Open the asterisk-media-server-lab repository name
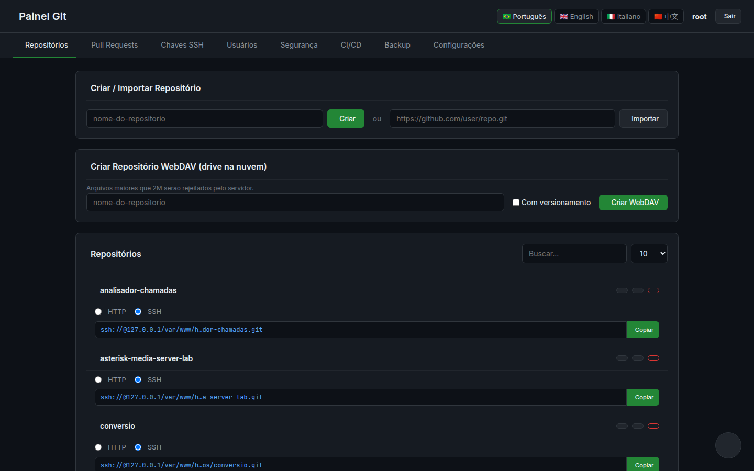The height and width of the screenshot is (471, 754). [x=146, y=358]
